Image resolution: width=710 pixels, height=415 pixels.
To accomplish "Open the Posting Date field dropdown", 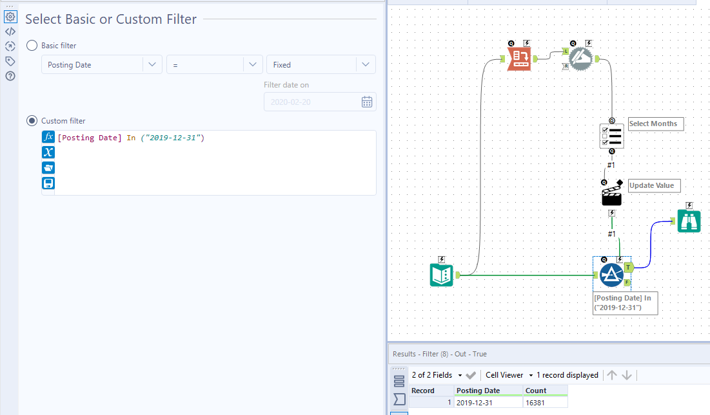I will click(152, 64).
